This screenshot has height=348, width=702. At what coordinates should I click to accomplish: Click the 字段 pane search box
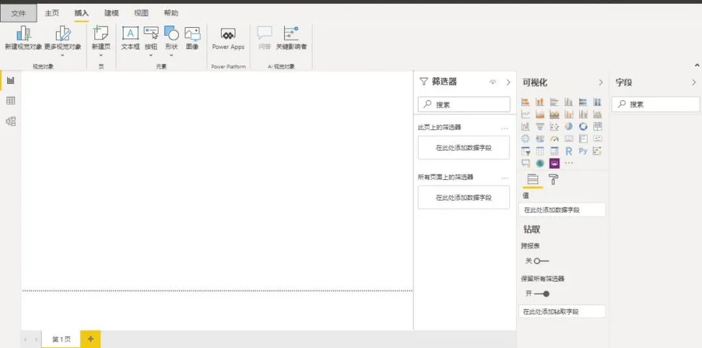pos(655,105)
